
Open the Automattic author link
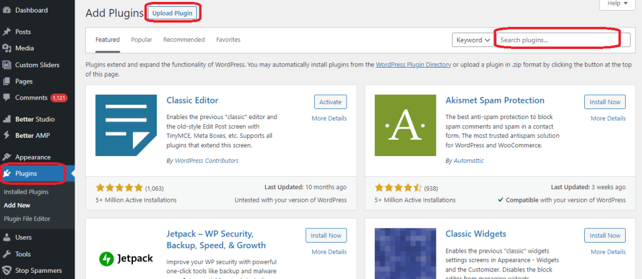click(469, 161)
